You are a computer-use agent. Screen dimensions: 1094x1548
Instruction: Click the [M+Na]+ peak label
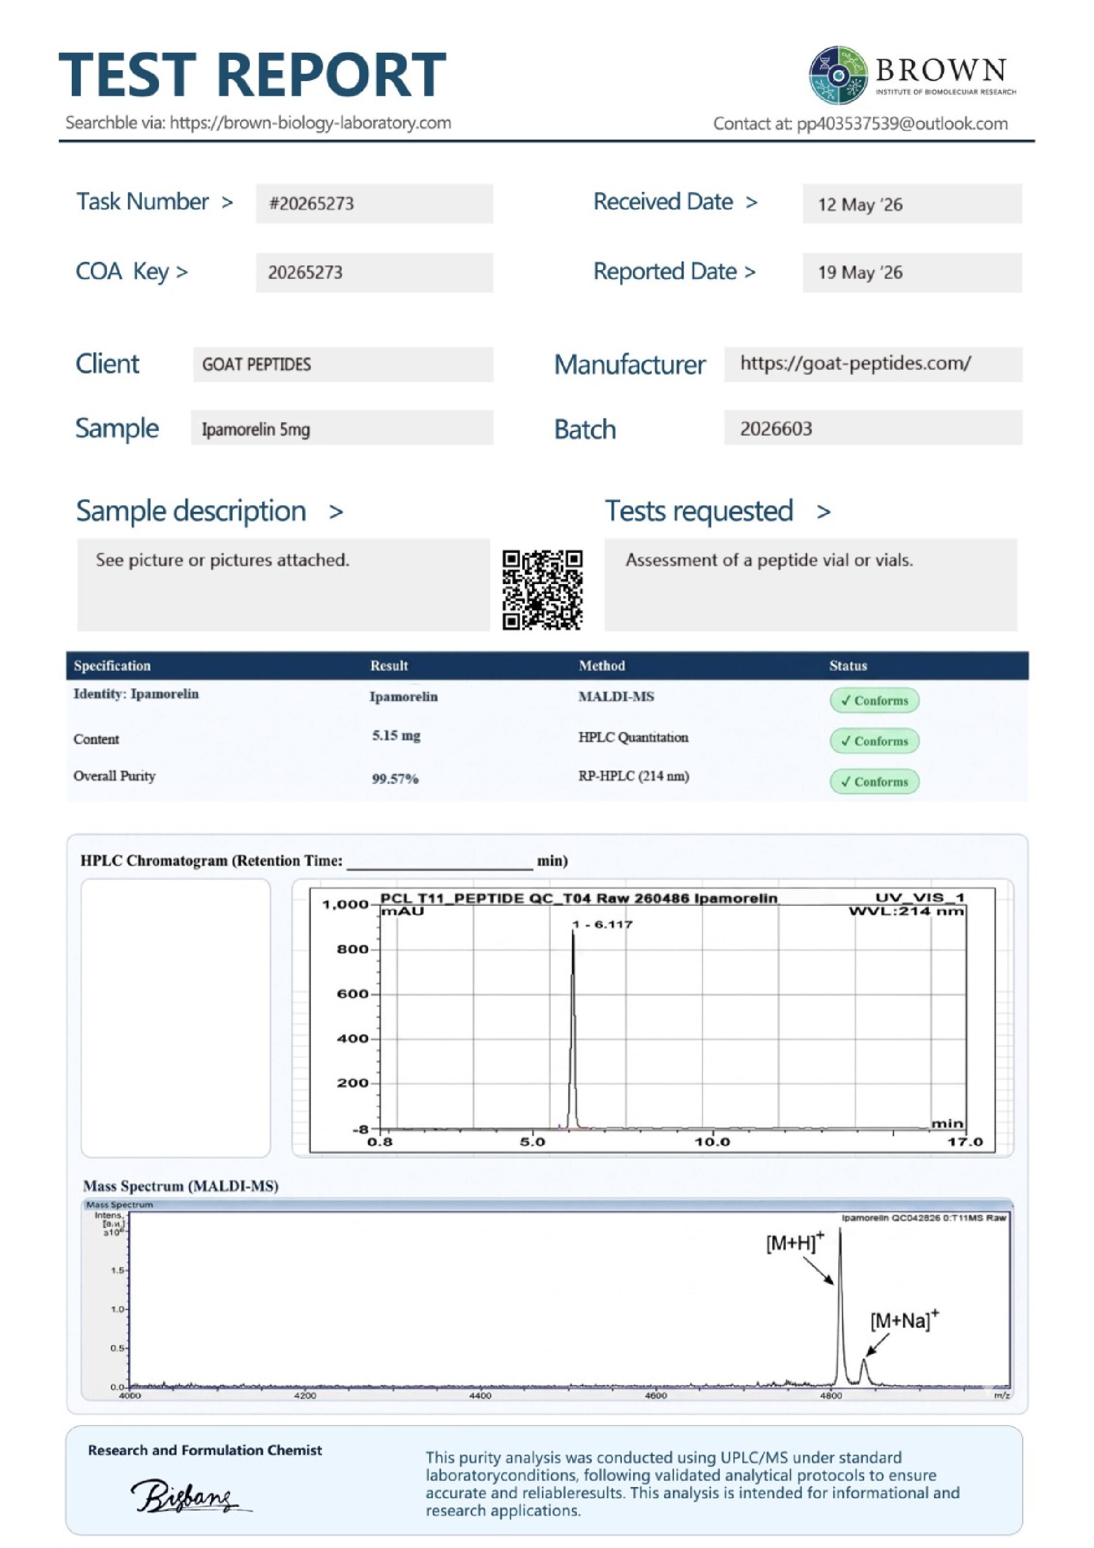(x=904, y=1319)
